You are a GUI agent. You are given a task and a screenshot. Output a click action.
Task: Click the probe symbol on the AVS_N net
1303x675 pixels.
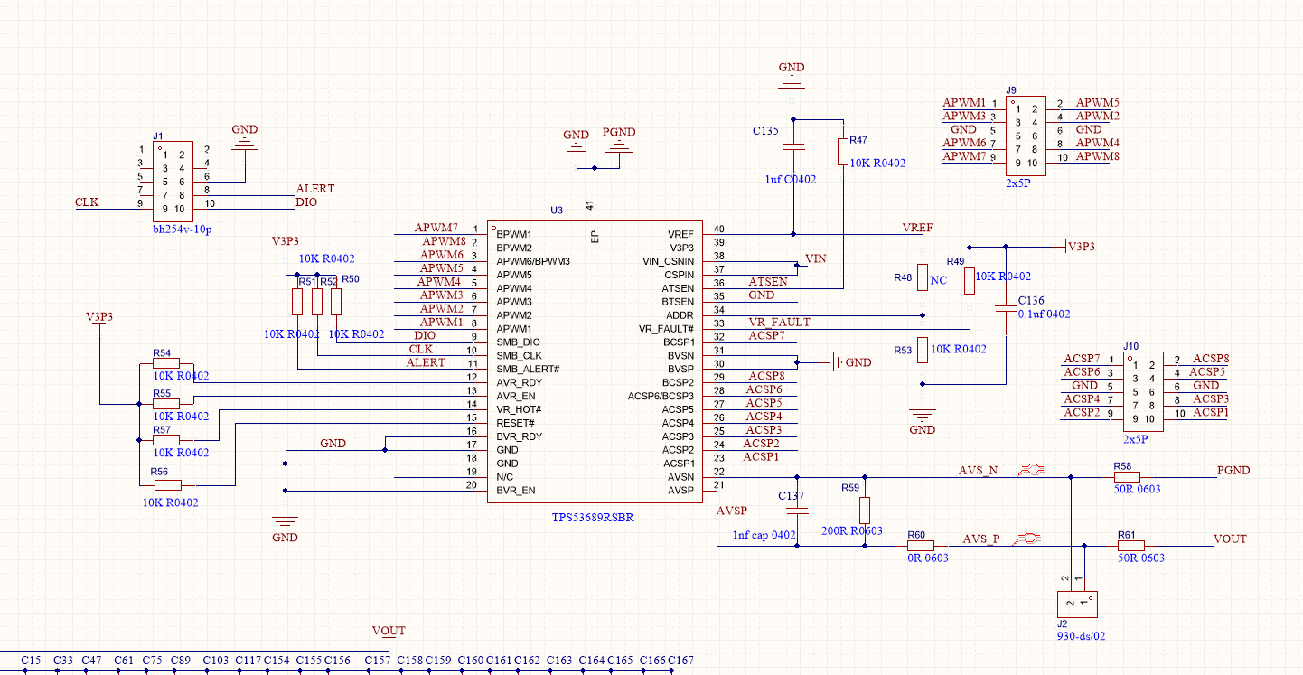point(1031,470)
